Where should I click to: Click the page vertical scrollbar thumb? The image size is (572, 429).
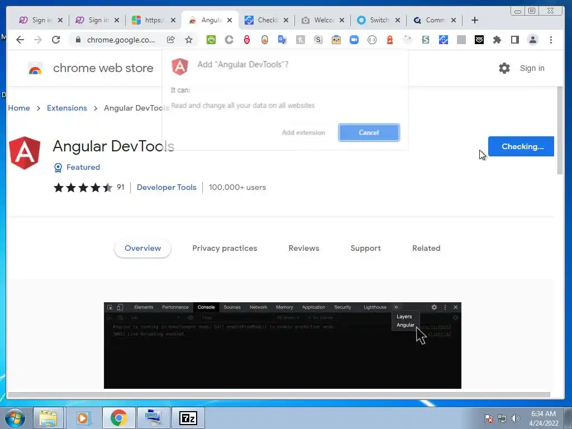tap(560, 130)
